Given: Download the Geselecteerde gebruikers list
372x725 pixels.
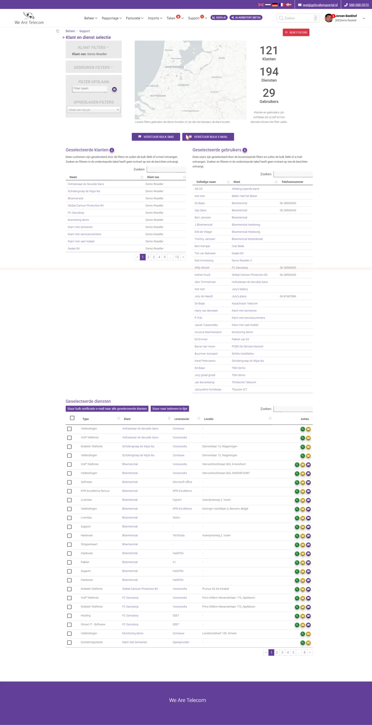Looking at the screenshot, I should click(245, 150).
